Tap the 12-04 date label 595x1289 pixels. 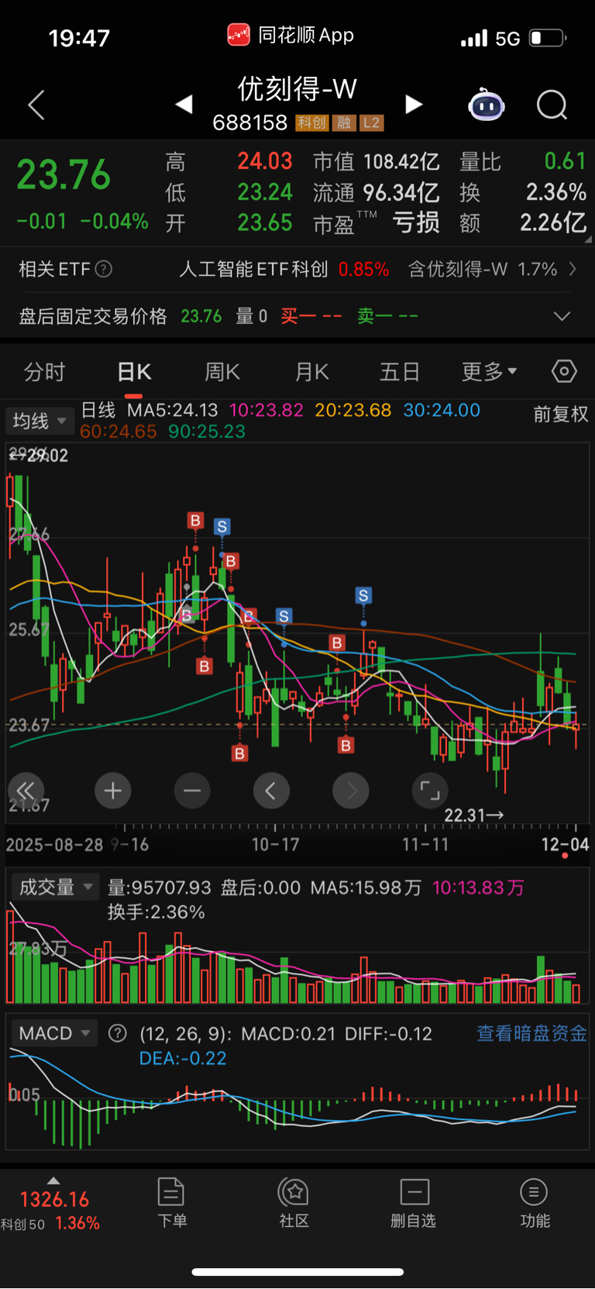(565, 844)
